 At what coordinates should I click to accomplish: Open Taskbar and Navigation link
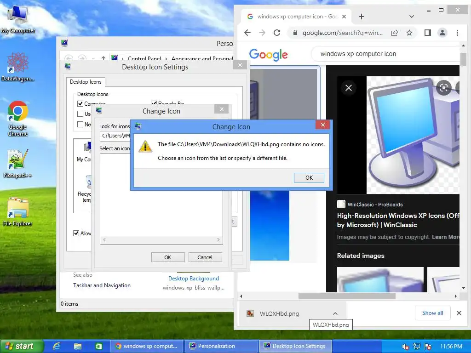pyautogui.click(x=102, y=285)
